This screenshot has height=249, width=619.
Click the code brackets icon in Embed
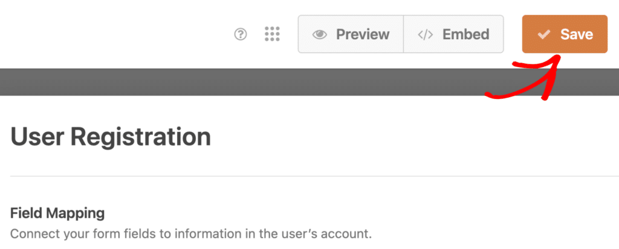[426, 35]
